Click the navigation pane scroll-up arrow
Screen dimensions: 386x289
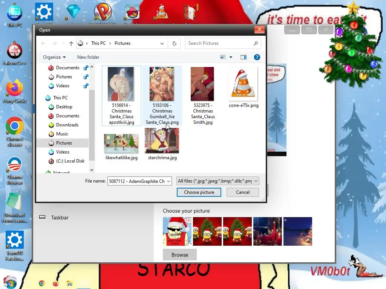[92, 67]
